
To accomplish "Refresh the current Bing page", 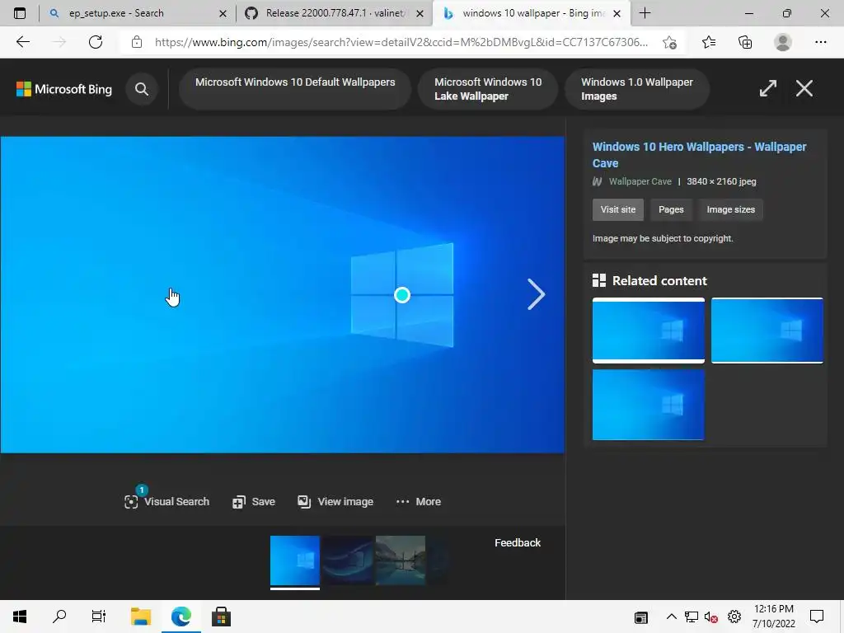I will (96, 42).
